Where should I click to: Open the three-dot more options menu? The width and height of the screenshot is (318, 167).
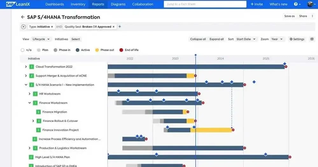coord(312,16)
